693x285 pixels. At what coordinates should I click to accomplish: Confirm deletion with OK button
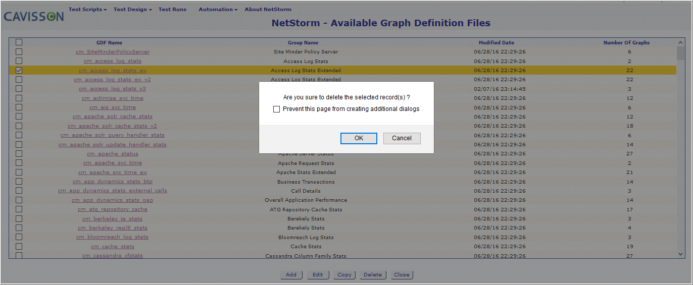(359, 138)
